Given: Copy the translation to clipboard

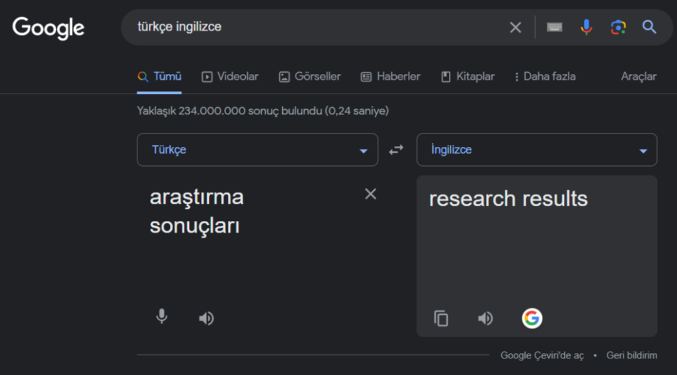Looking at the screenshot, I should tap(441, 318).
